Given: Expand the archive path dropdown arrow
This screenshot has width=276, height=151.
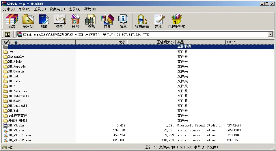Looking at the screenshot, I should click(270, 34).
